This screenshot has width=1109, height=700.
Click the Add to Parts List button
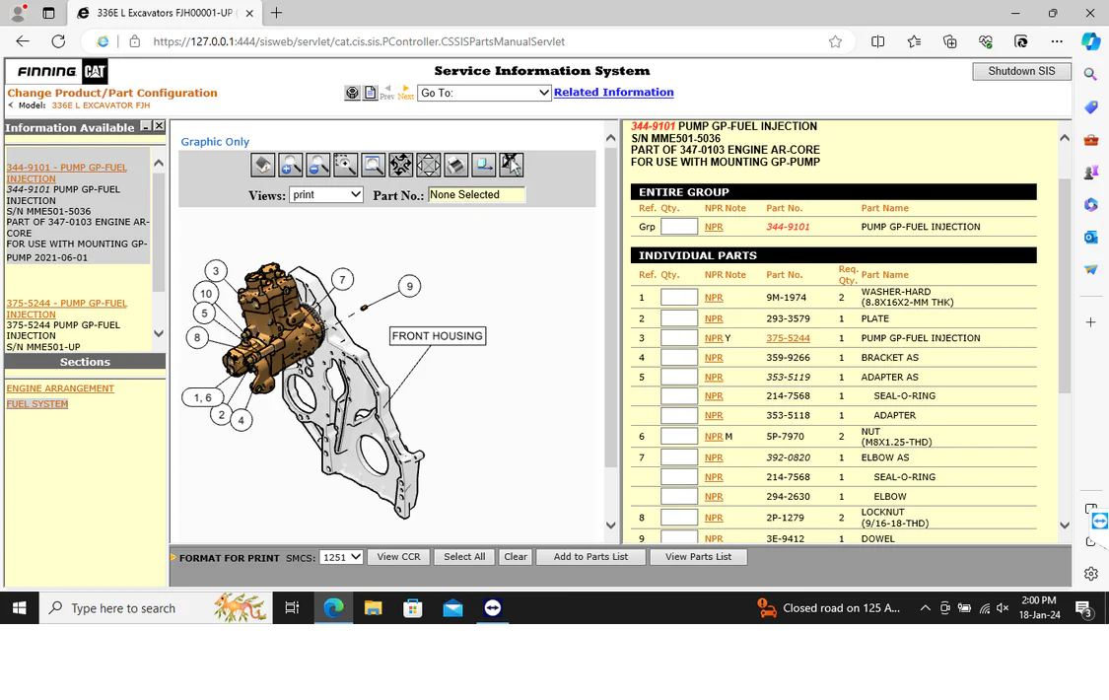[590, 557]
